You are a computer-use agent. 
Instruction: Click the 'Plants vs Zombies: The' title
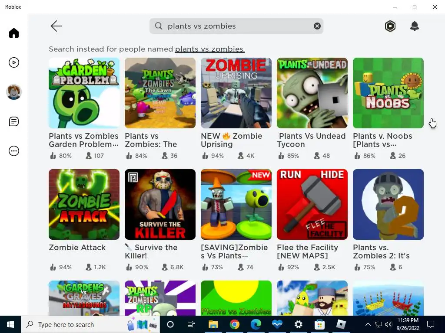point(151,140)
